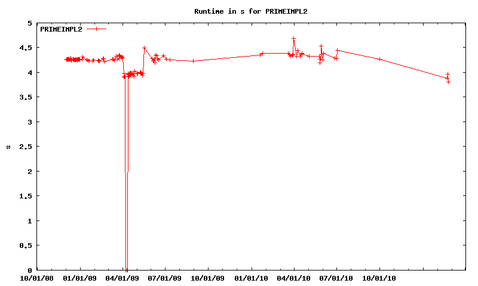Click the highest peak marker near 04/01/10
The height and width of the screenshot is (286, 478).
293,39
